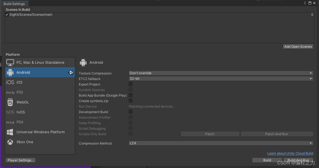Maximize the Build Settings window
Viewport: 319px width, 168px height.
tap(310, 3)
